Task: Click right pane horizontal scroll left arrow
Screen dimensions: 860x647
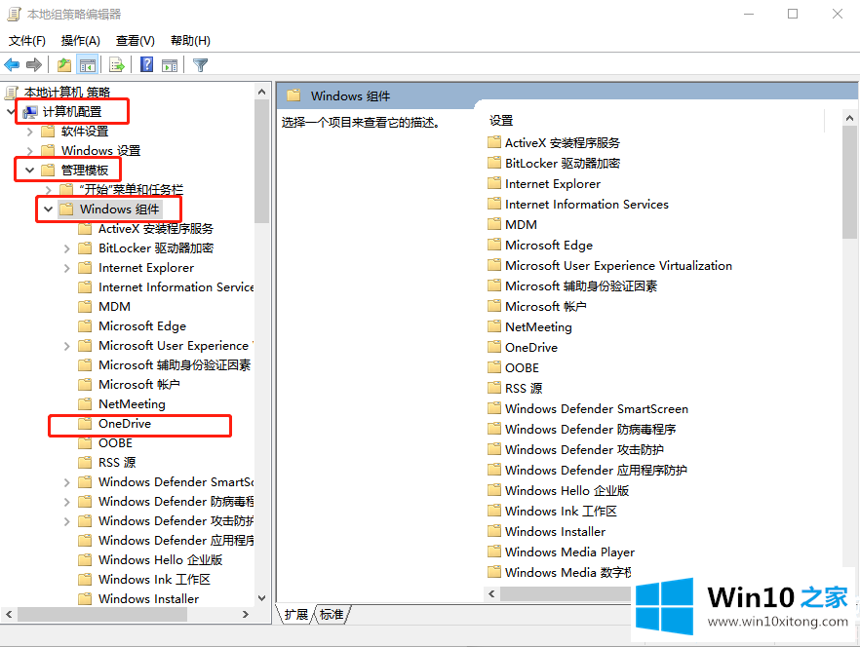Action: (492, 593)
